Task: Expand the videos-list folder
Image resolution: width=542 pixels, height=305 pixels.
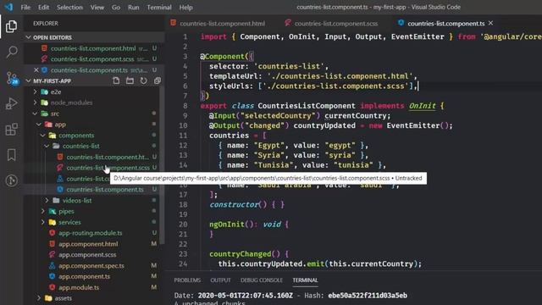Action: (47, 200)
